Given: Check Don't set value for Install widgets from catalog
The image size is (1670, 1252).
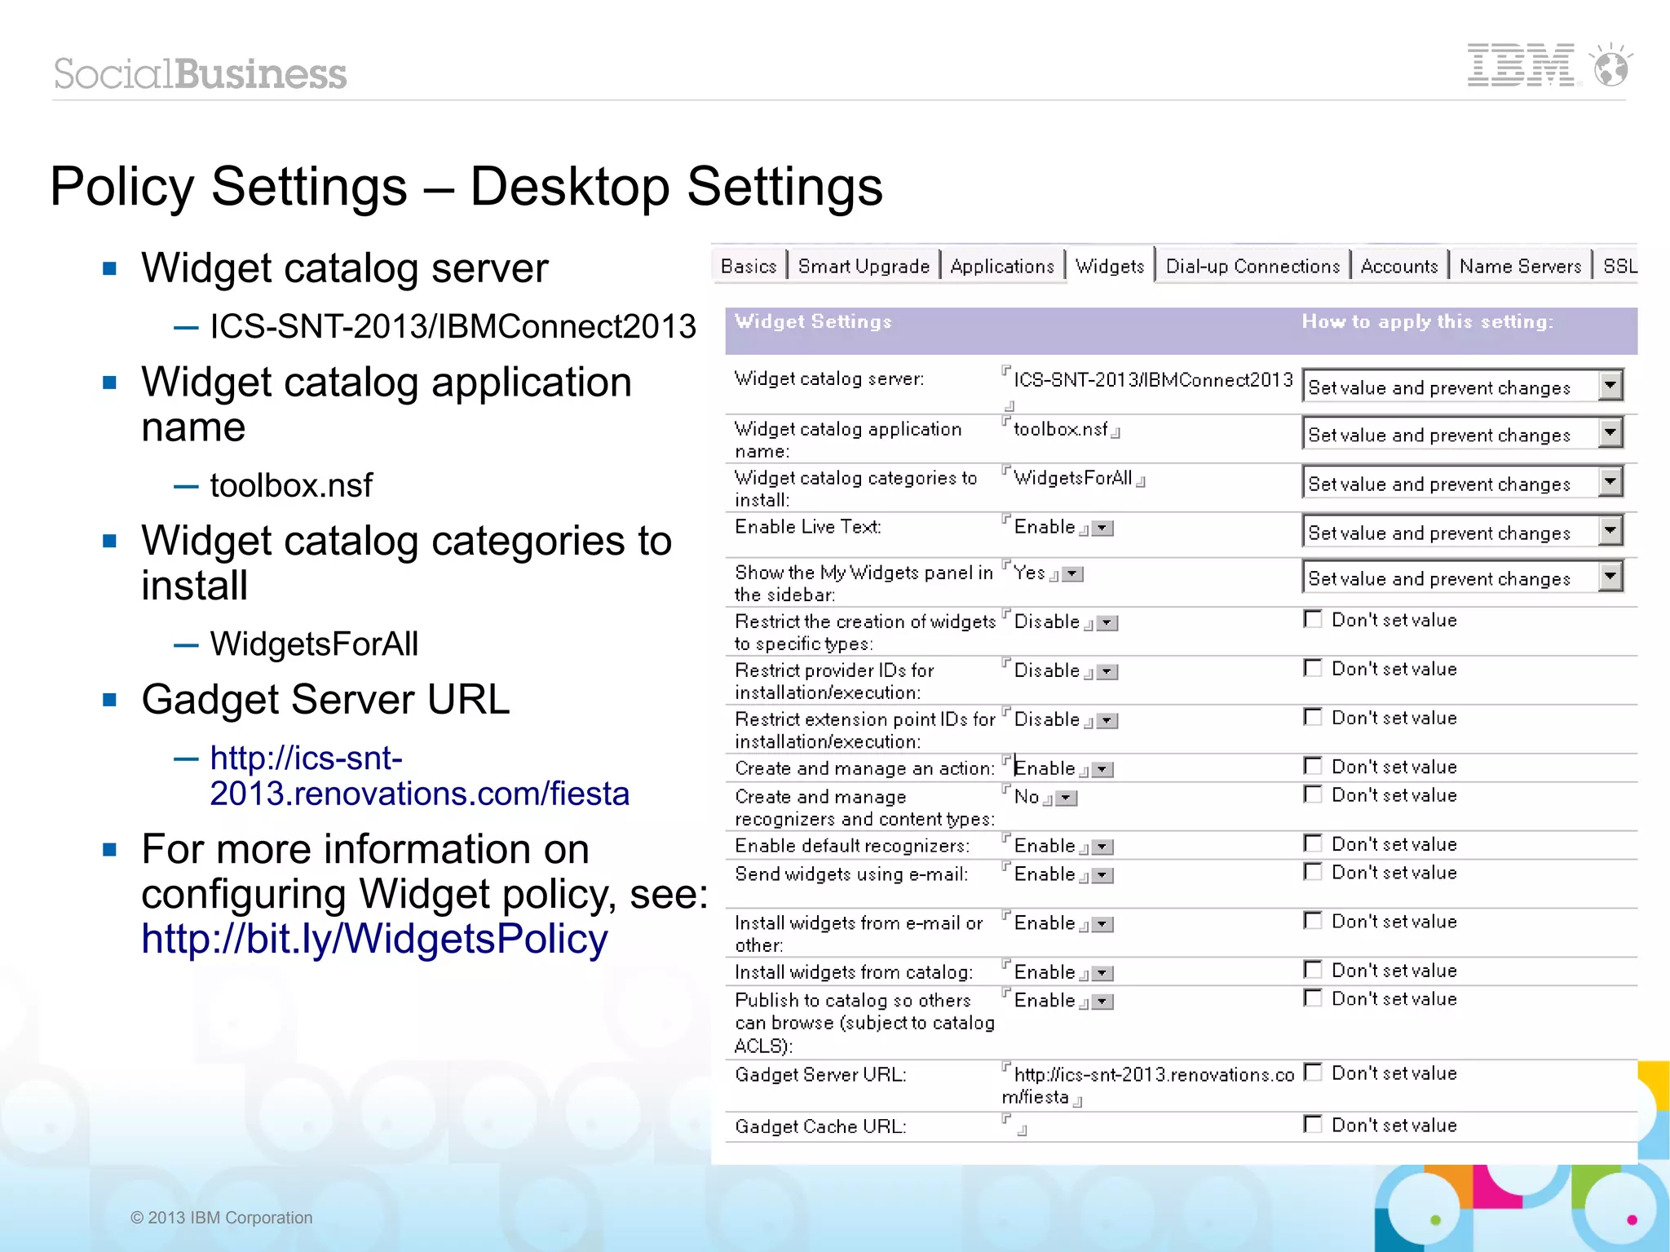Looking at the screenshot, I should pos(1312,970).
